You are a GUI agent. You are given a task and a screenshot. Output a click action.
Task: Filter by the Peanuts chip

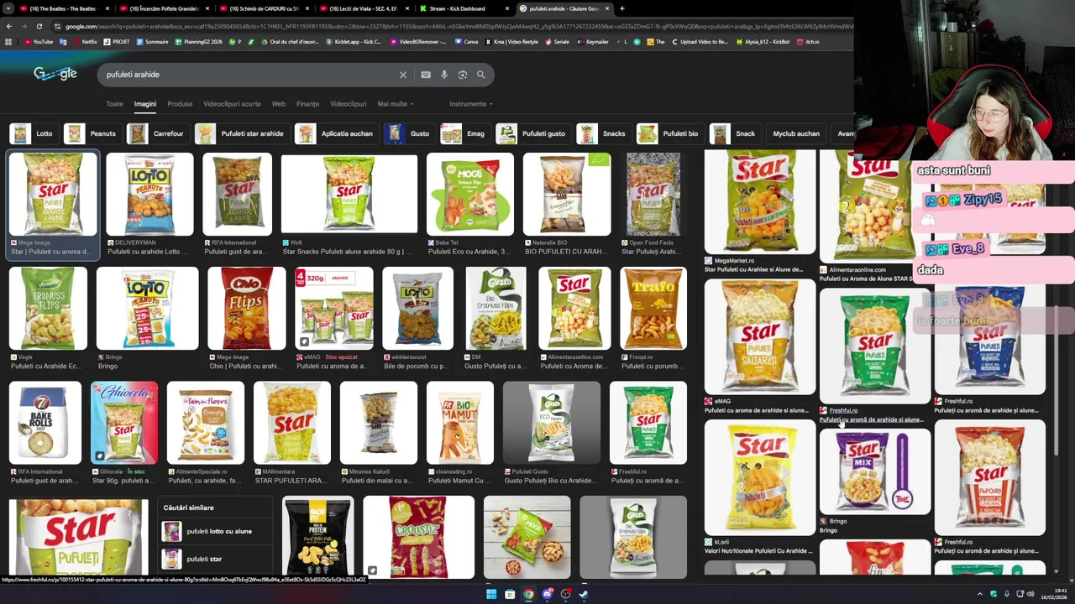[x=92, y=133]
